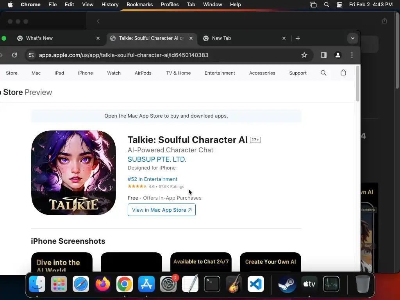Open Support in Apple navigation
The width and height of the screenshot is (400, 300).
[298, 73]
